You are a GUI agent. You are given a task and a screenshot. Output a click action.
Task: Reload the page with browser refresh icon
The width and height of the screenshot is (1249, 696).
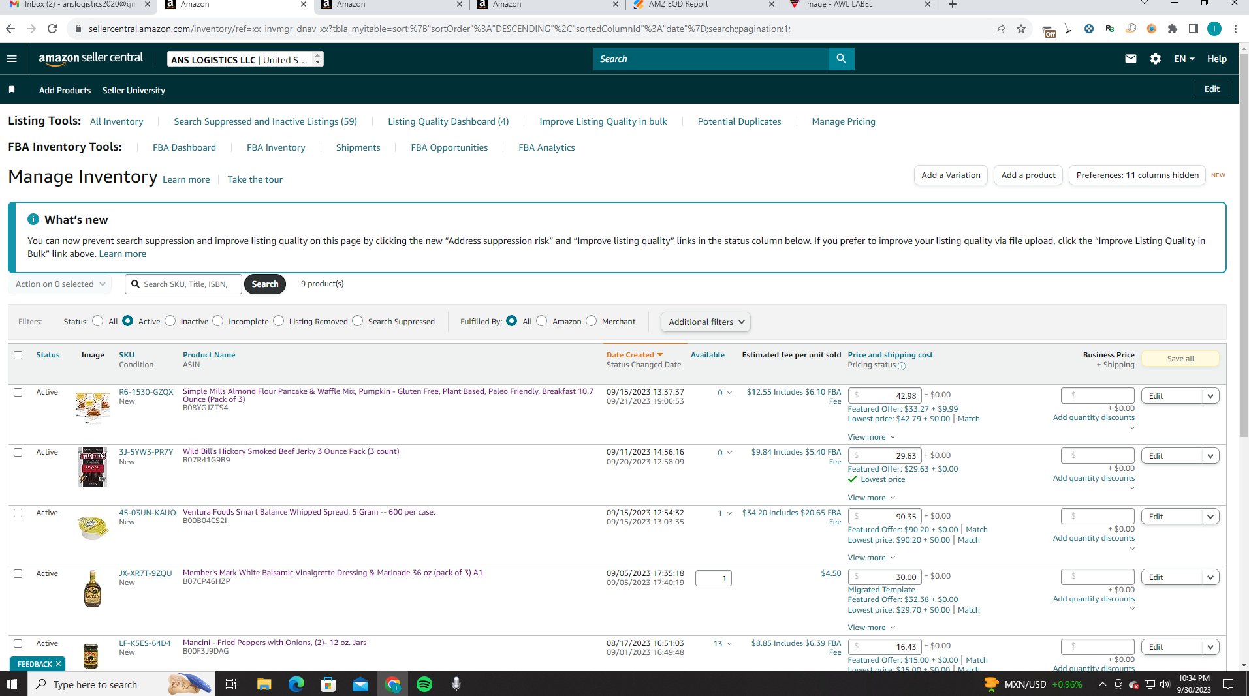coord(52,29)
